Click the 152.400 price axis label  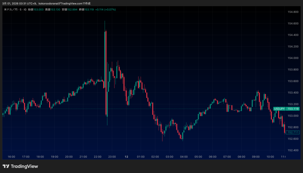coord(293,150)
